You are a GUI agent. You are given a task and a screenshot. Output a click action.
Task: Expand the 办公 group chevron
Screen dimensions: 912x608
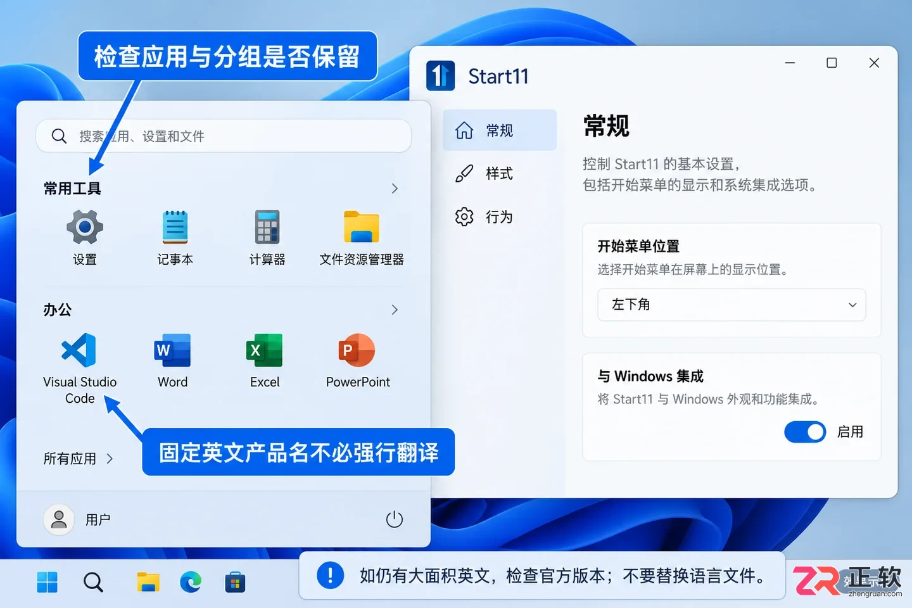(395, 310)
